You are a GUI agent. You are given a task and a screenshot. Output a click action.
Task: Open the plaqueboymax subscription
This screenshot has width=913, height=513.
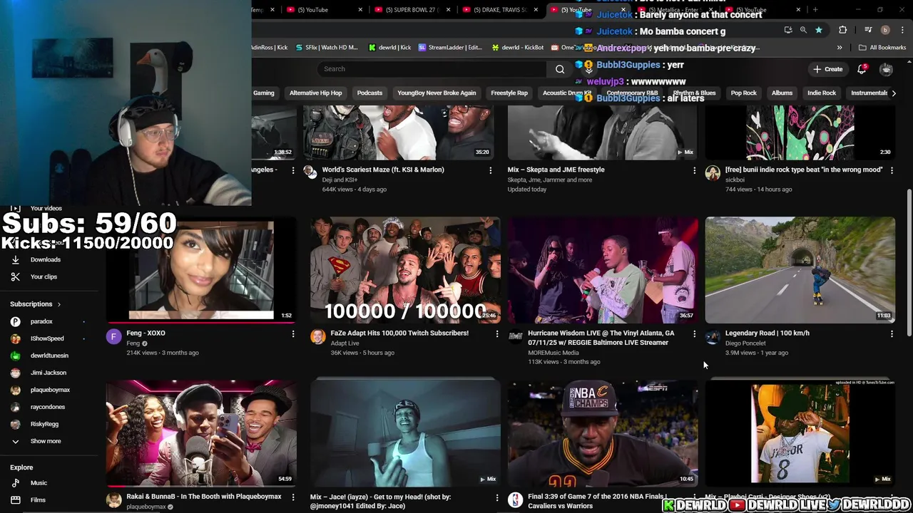pyautogui.click(x=49, y=390)
